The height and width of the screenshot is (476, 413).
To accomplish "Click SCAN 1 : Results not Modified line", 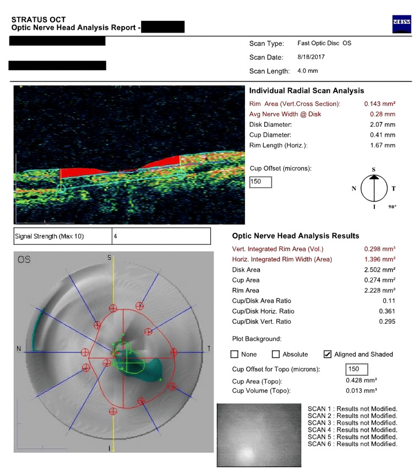I will point(352,409).
